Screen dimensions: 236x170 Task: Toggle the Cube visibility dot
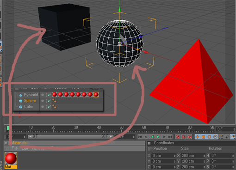[43, 107]
